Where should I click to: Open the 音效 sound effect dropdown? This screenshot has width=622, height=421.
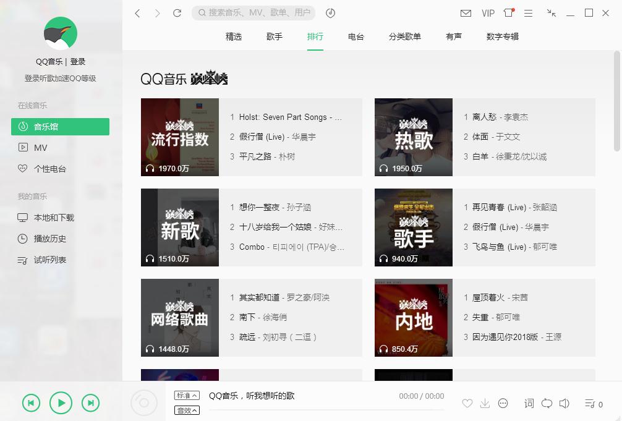(x=187, y=409)
